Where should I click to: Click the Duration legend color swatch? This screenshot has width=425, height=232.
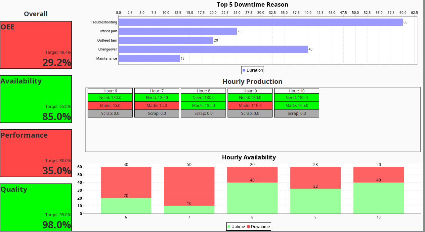coord(244,70)
